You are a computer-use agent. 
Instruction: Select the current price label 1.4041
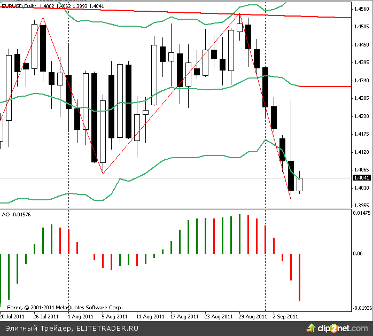point(361,178)
